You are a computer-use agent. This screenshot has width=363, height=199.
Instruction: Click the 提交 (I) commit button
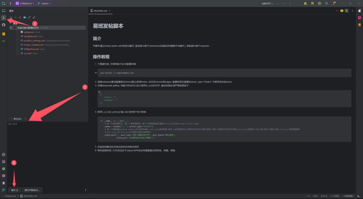(15, 190)
